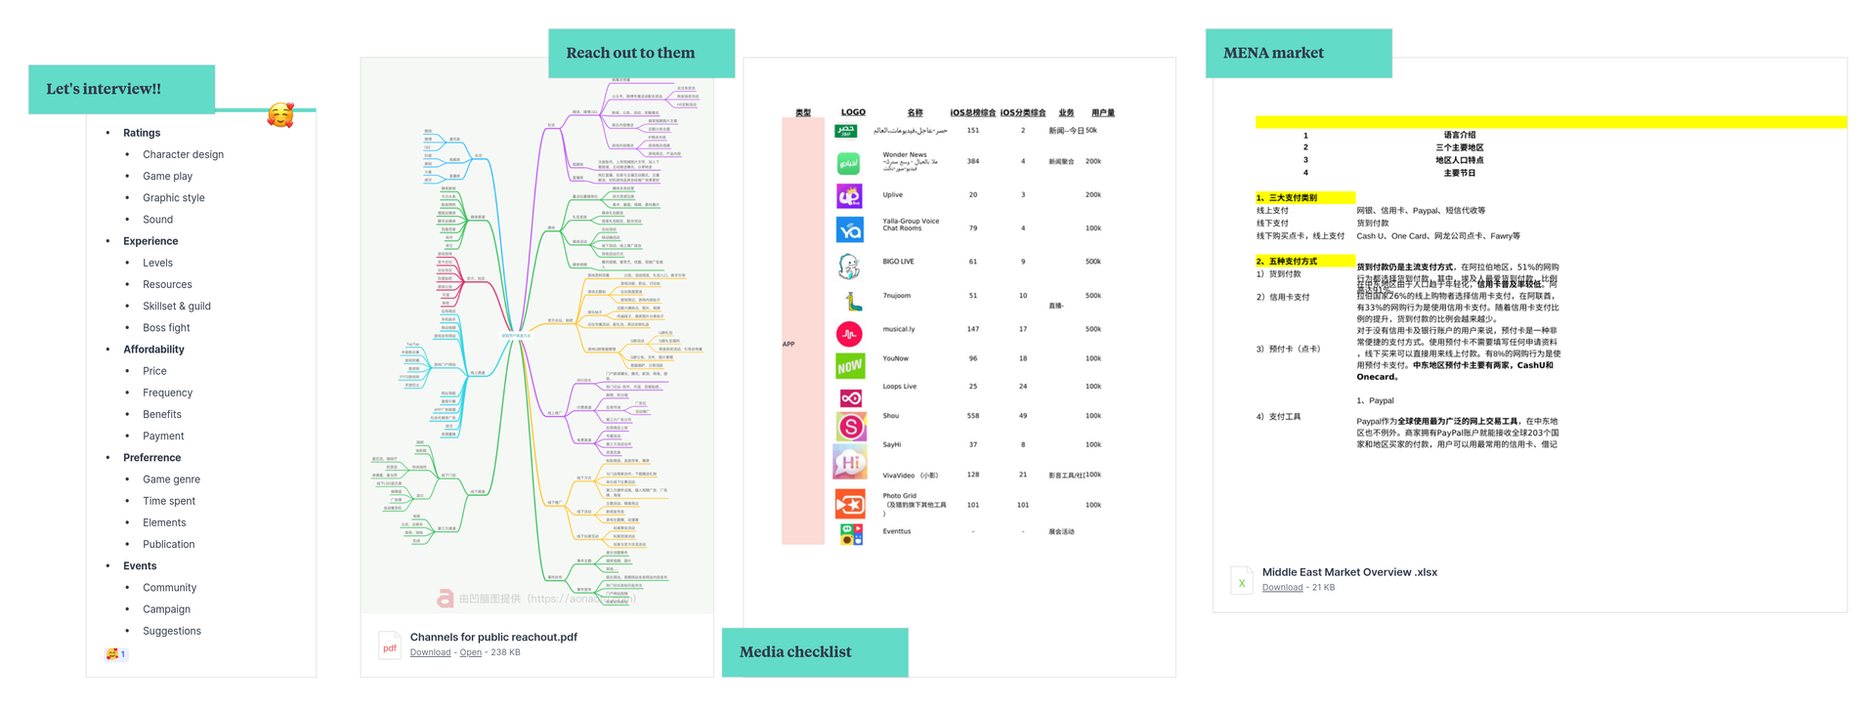Click the orange VivaVideo star camera logo
This screenshot has width=1876, height=706.
coord(850,504)
